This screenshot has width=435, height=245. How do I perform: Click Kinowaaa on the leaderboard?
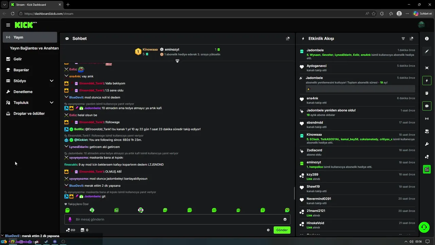[x=150, y=49]
